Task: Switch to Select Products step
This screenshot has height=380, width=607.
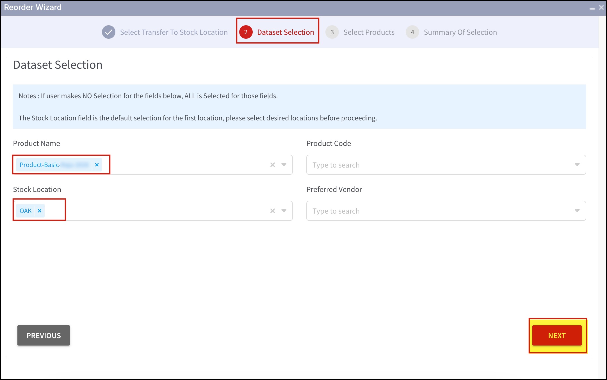Action: (x=369, y=32)
